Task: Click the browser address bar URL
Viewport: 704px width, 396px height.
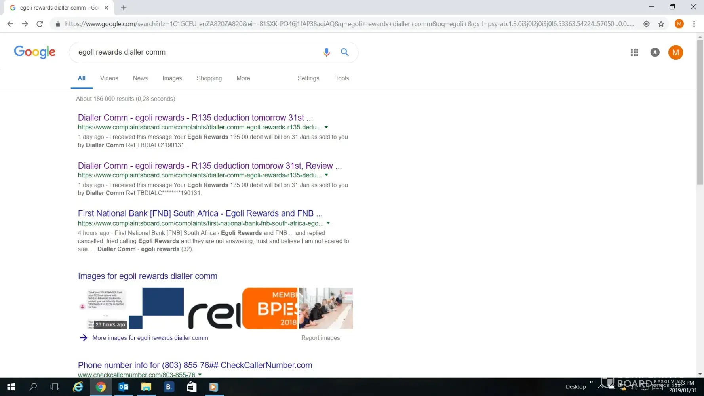Action: [x=349, y=24]
